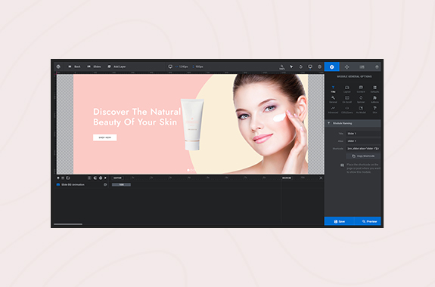Click the module Title input field

click(363, 134)
